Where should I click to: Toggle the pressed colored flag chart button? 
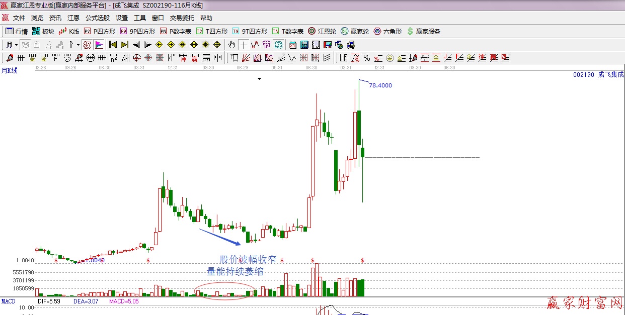click(99, 45)
